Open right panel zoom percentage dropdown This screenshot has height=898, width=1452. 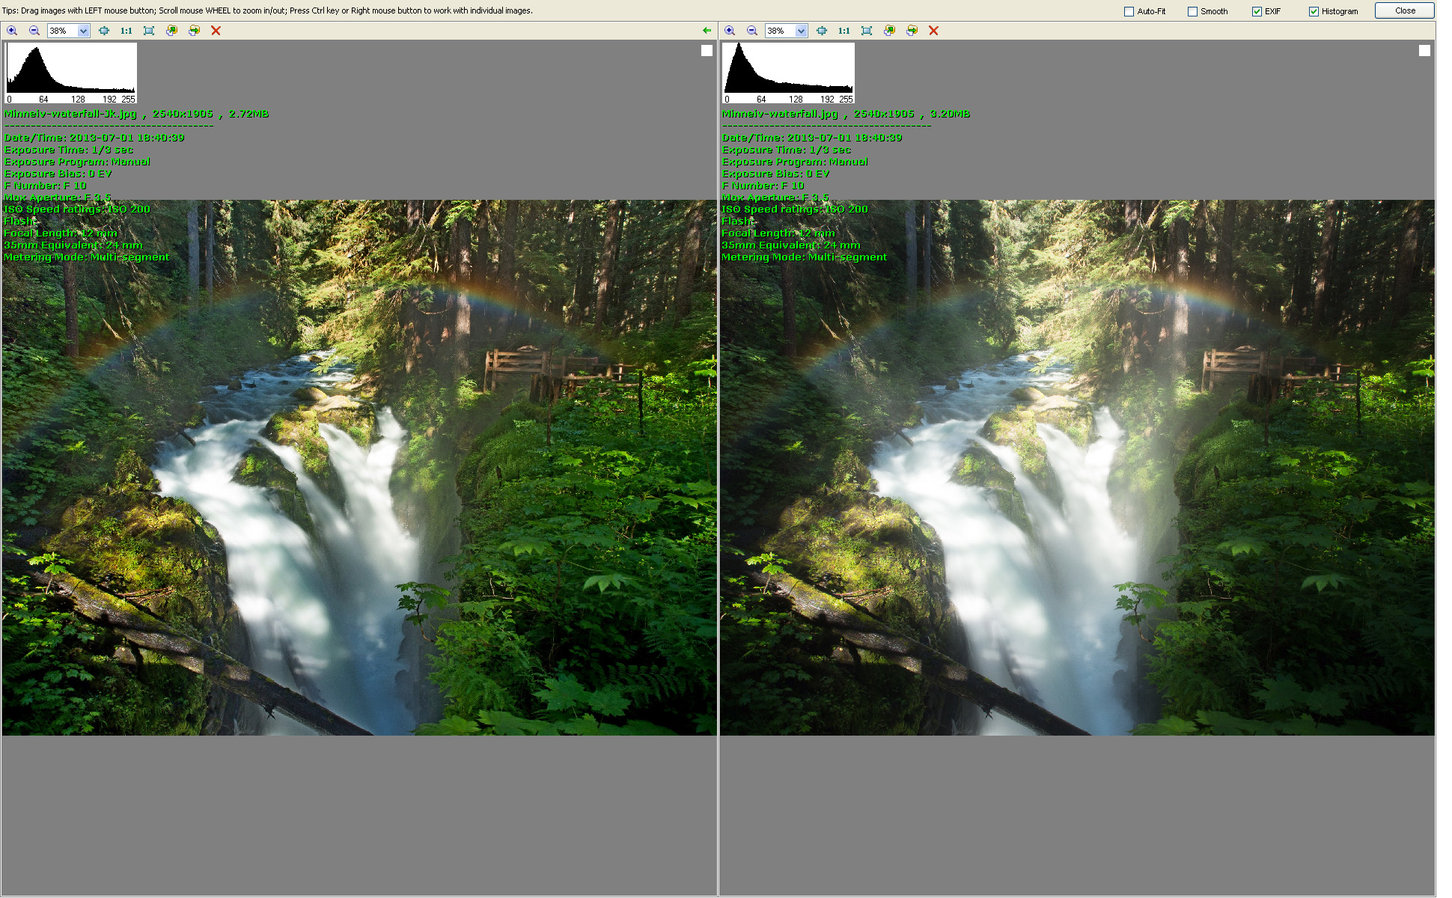tap(801, 31)
